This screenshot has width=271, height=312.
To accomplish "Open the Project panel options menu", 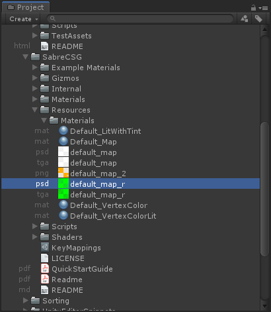I will pos(263,8).
